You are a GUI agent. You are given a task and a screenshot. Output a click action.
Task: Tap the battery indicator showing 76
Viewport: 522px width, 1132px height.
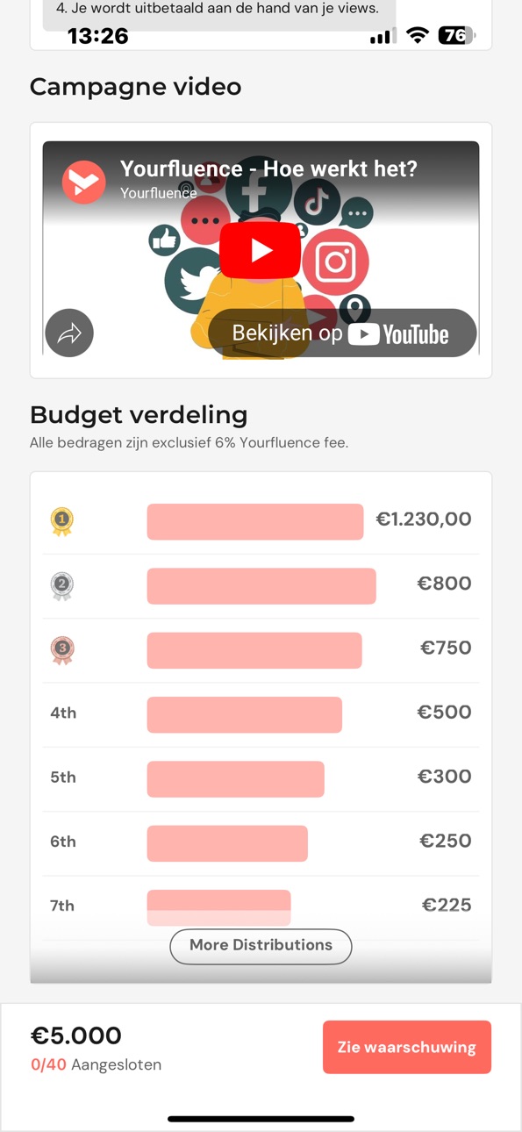pos(456,36)
